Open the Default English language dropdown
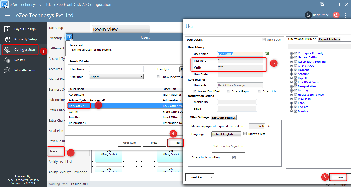 [226, 134]
